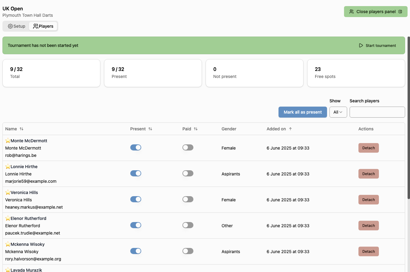The width and height of the screenshot is (410, 272).
Task: Sort by Paid using the sort arrows
Action: tap(196, 129)
